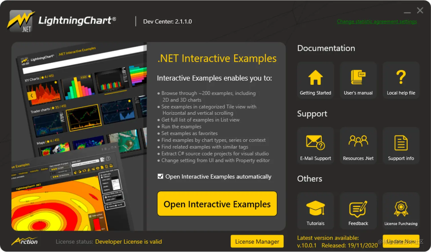The image size is (431, 252).
Task: Click Open Interactive Examples yellow button
Action: [x=217, y=204]
